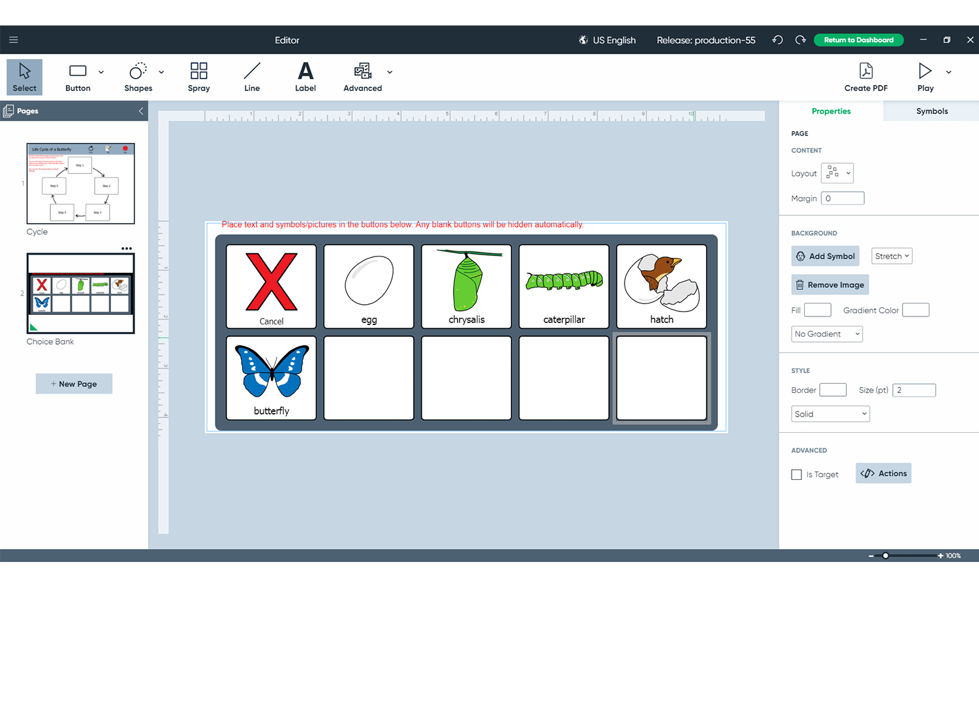Click Return to Dashboard
Screen dimensions: 979x718
click(x=858, y=40)
